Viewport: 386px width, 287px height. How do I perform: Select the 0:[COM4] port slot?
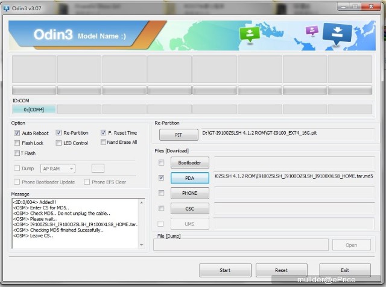34,110
